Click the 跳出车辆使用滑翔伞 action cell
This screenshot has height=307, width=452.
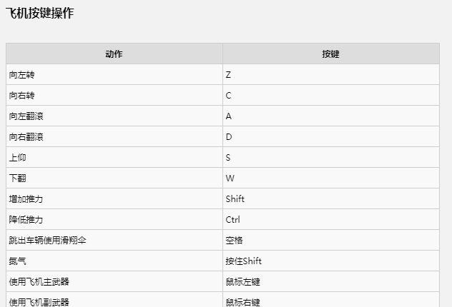pos(46,240)
